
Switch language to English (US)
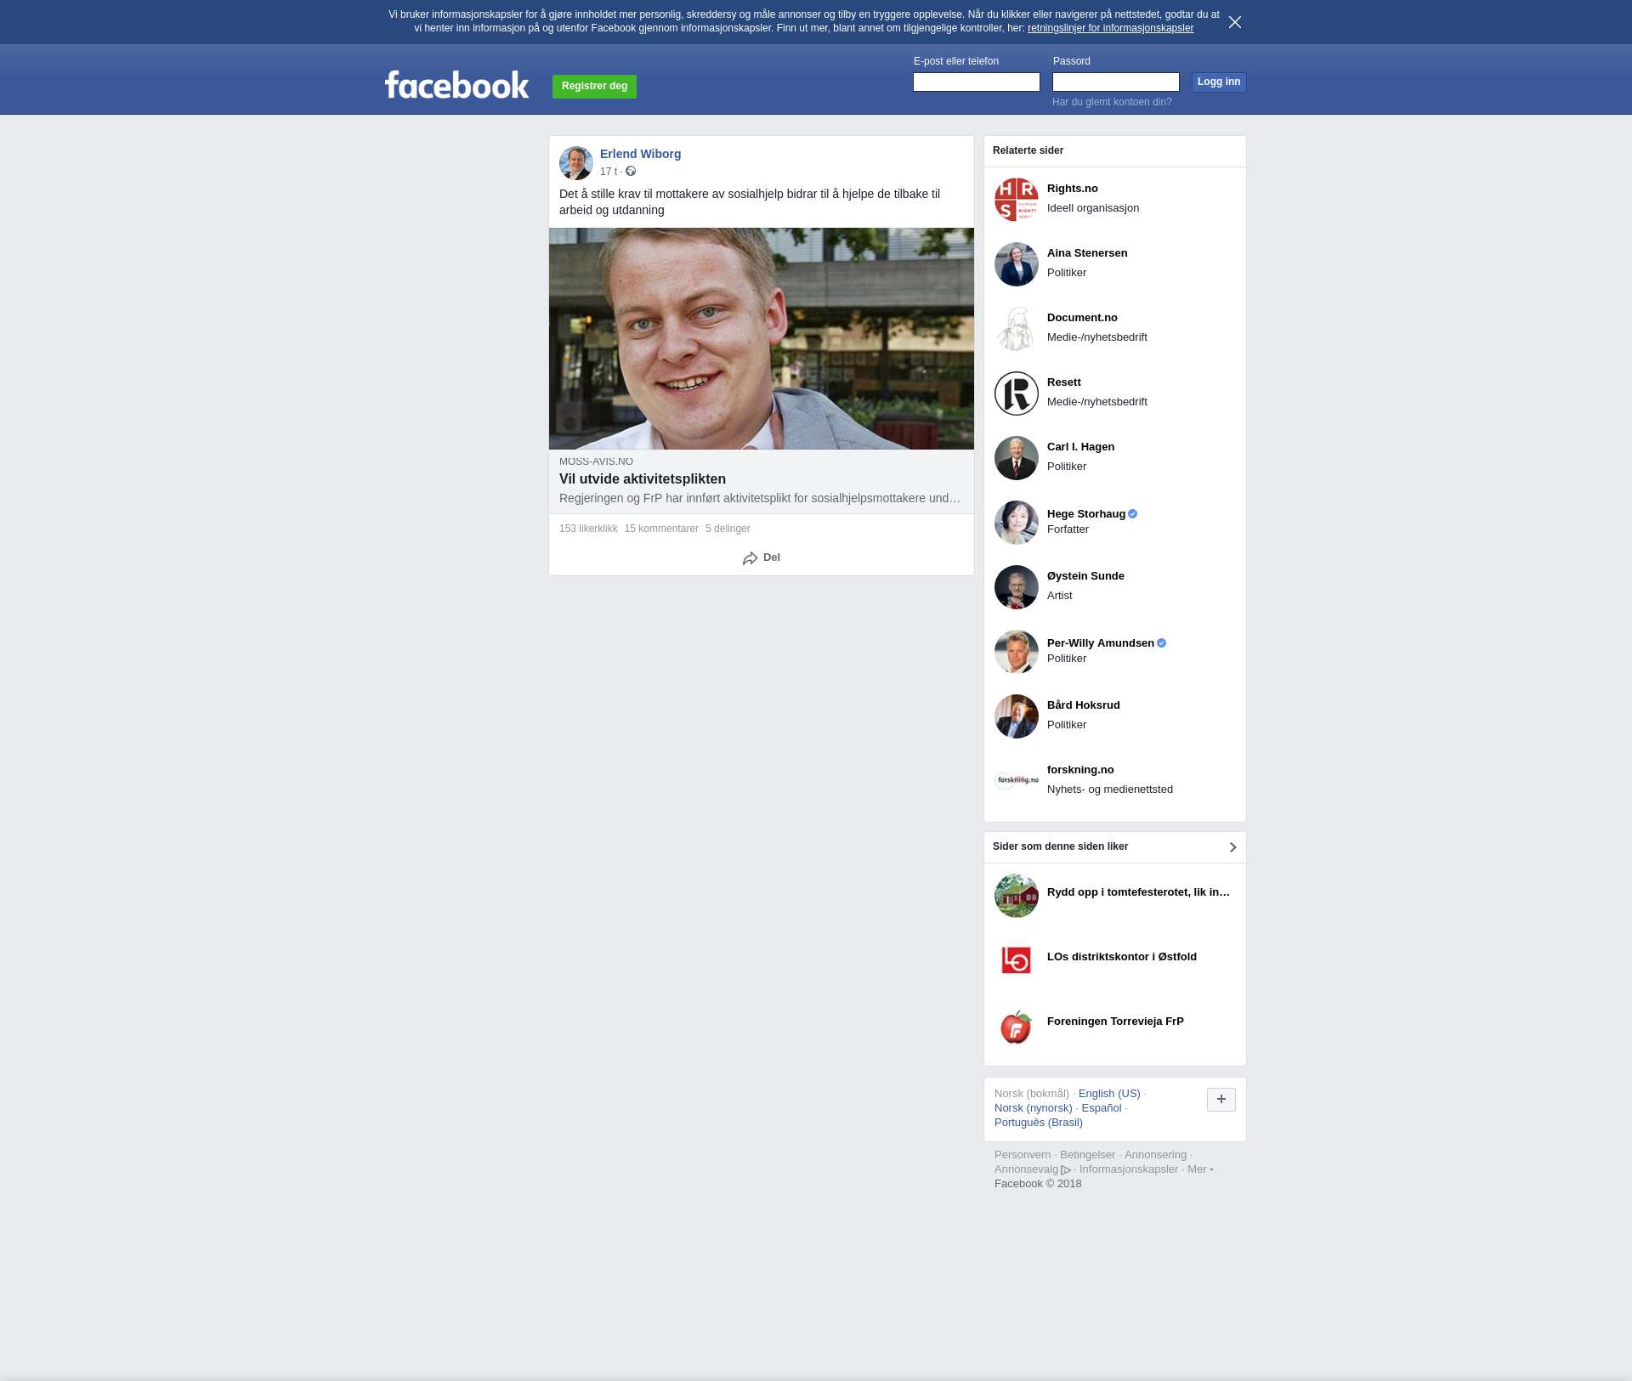1109,1094
